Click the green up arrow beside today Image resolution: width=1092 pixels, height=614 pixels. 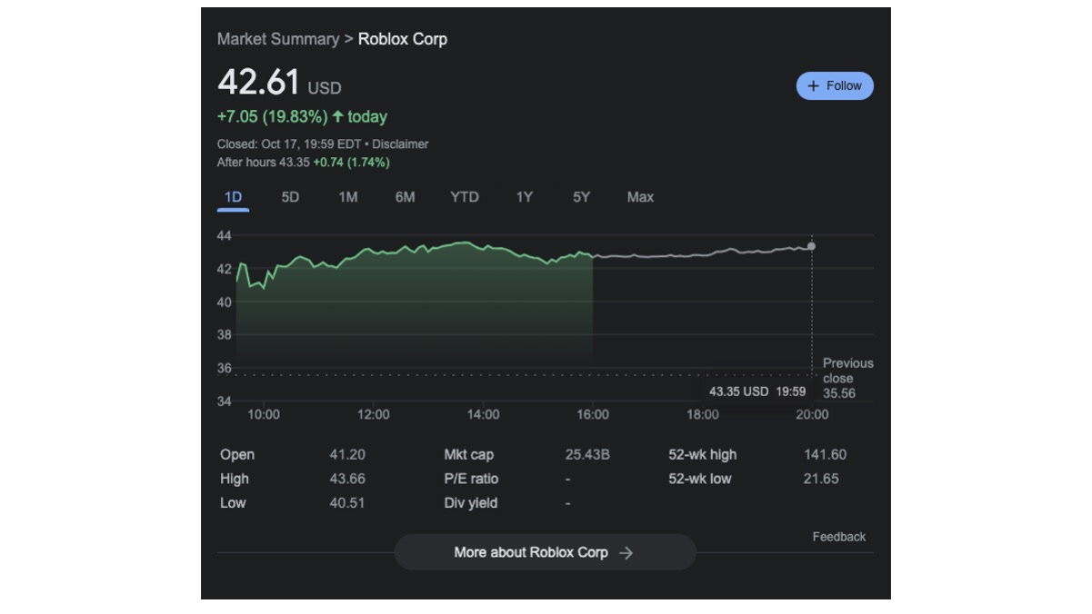[338, 116]
